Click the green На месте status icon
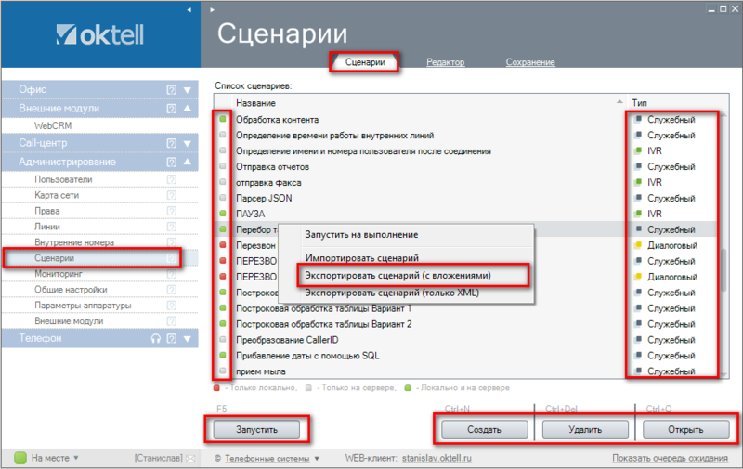Viewport: 743px width, 469px height. tap(20, 458)
